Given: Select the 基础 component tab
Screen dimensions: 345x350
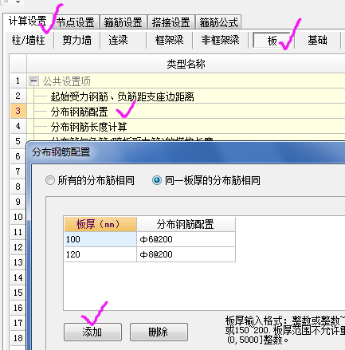Looking at the screenshot, I should 317,41.
